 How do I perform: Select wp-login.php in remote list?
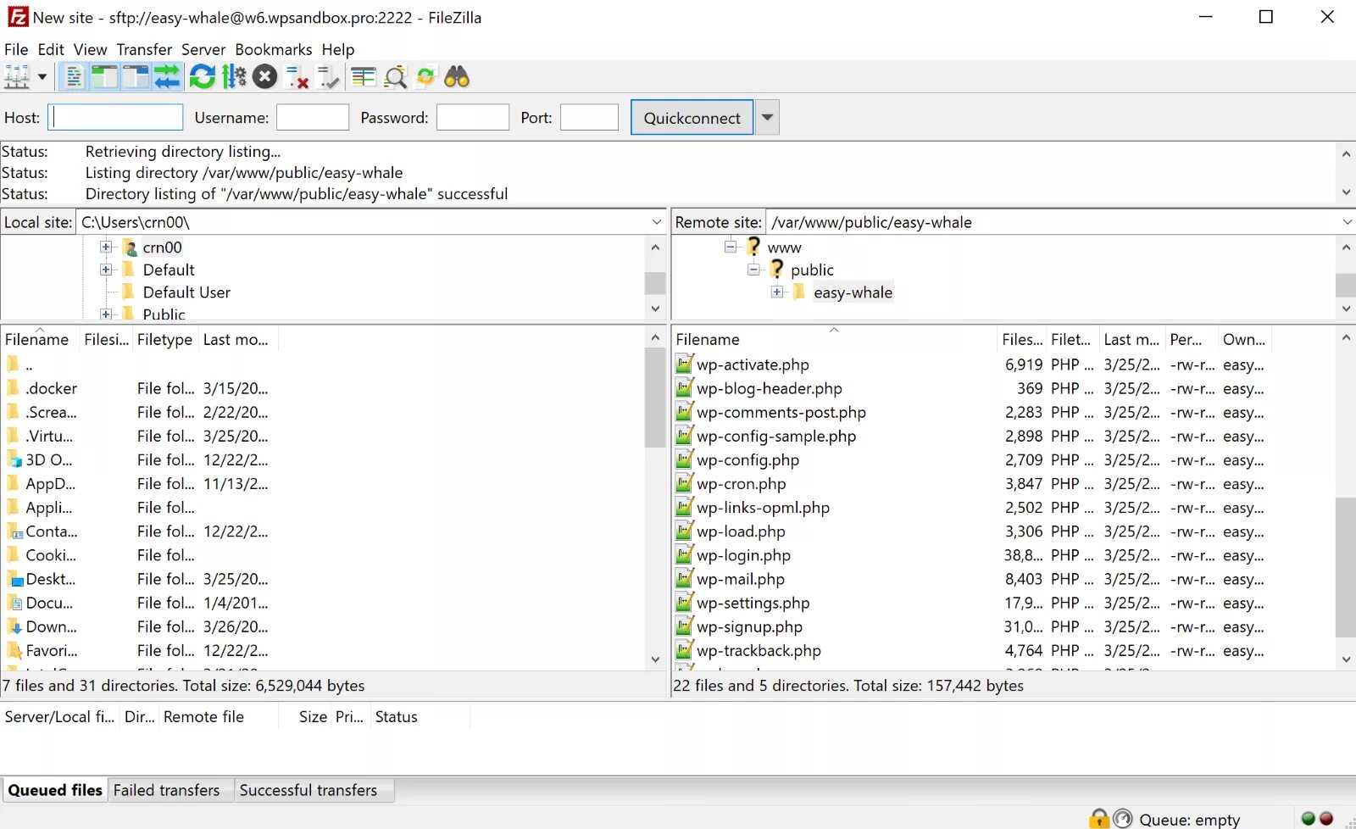click(x=743, y=555)
